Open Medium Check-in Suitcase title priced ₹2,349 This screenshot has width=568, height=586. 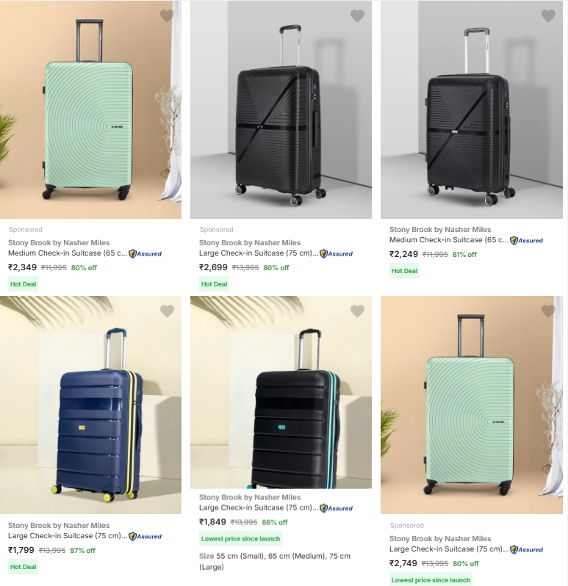(x=66, y=253)
